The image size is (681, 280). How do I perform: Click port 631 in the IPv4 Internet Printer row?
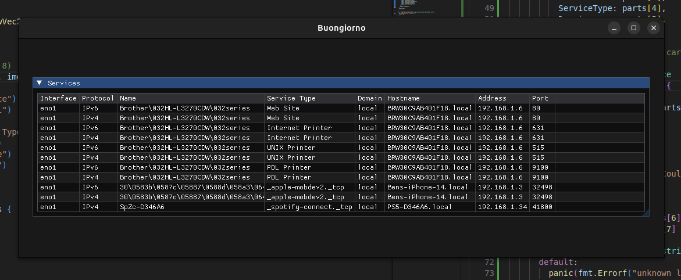coord(538,138)
